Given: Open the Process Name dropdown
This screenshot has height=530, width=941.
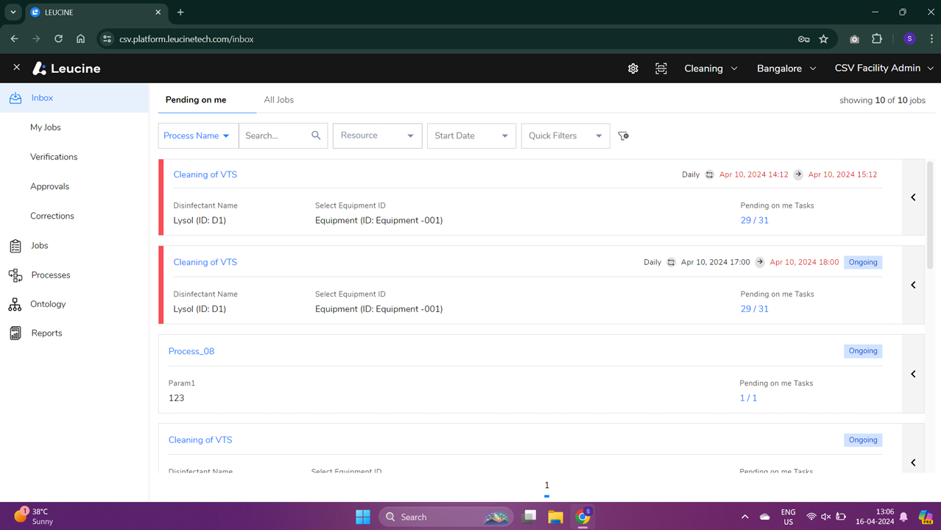Looking at the screenshot, I should click(198, 135).
